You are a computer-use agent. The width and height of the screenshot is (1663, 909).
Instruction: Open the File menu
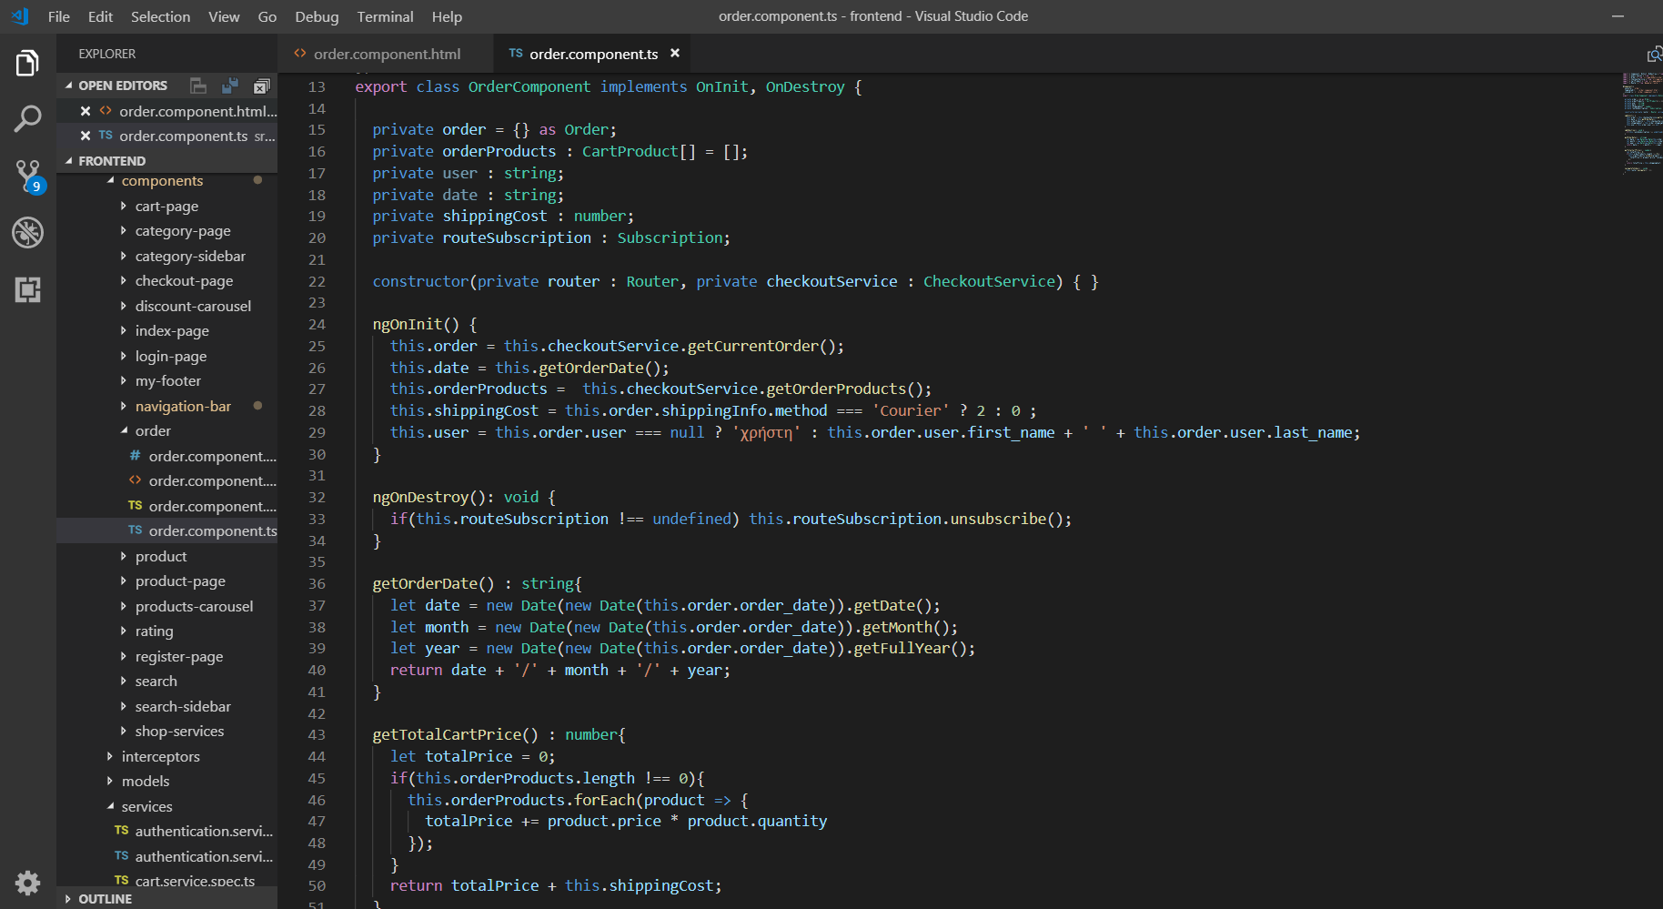coord(59,16)
